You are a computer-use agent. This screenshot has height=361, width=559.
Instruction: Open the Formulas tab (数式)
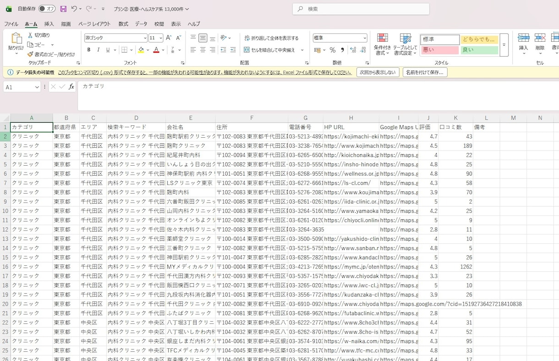123,24
